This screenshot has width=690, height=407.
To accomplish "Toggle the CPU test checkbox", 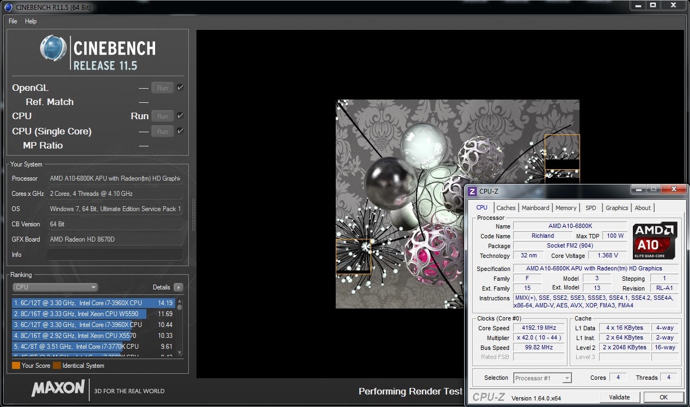I will pyautogui.click(x=180, y=116).
